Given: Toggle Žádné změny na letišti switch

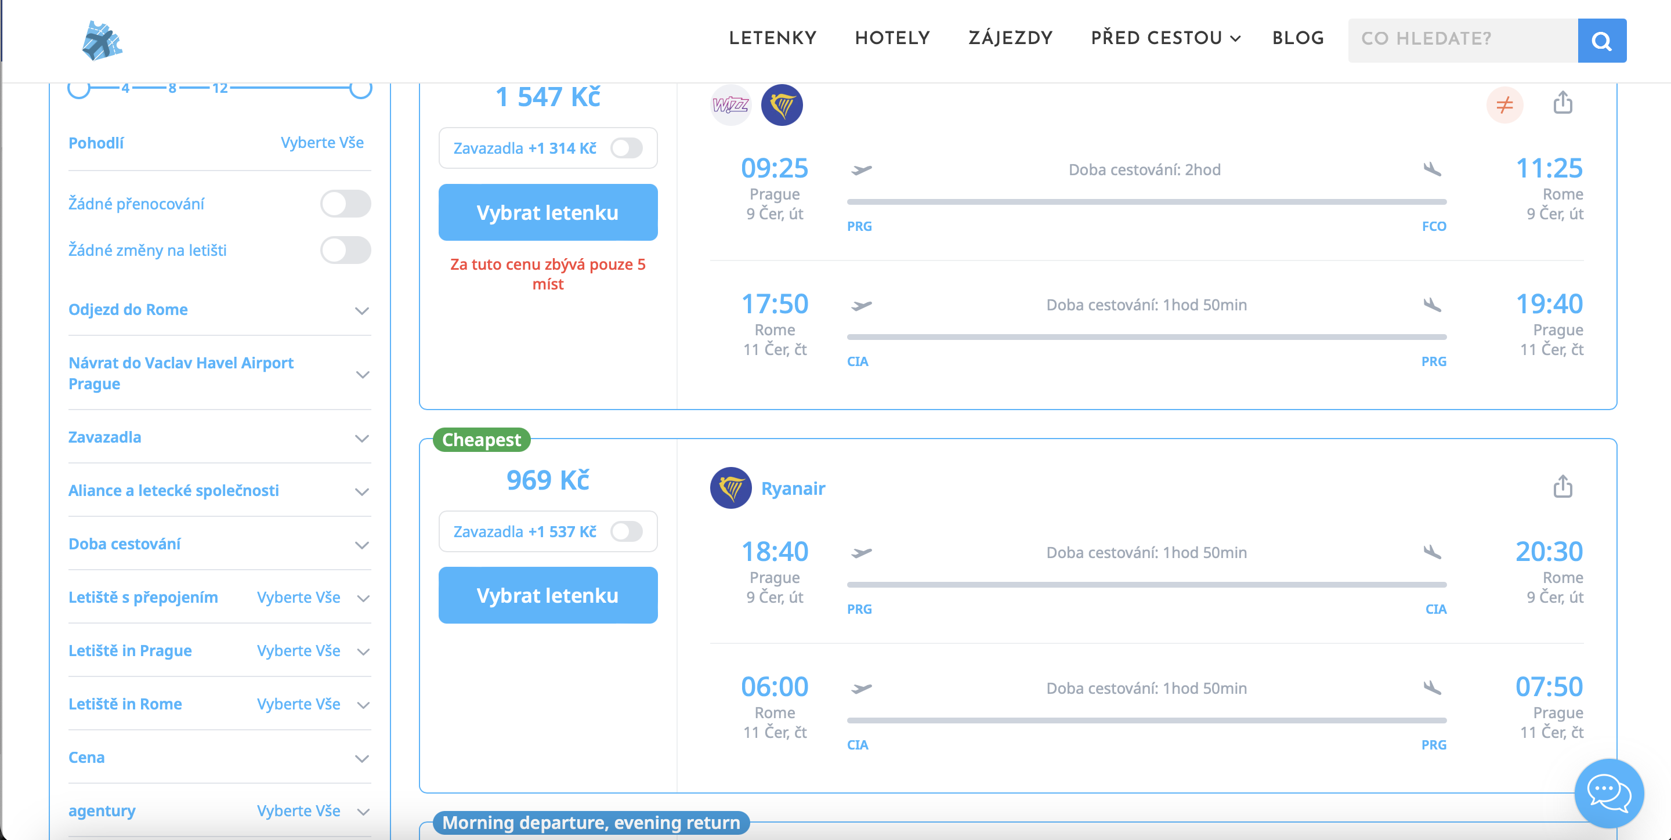Looking at the screenshot, I should pyautogui.click(x=345, y=251).
